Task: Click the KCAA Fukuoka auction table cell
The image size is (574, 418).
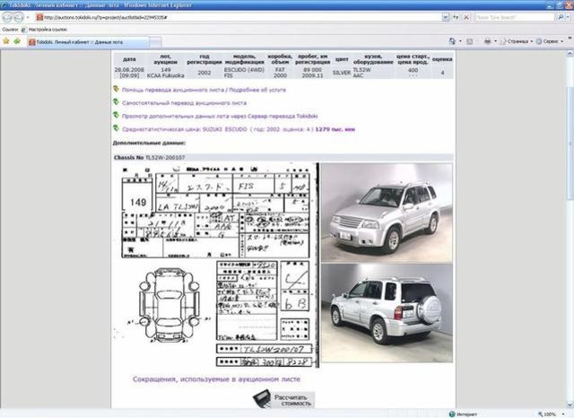Action: tap(165, 73)
